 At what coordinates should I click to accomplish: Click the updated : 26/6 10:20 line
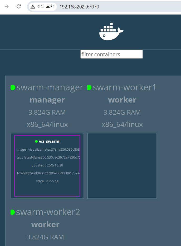pyautogui.click(x=47, y=165)
